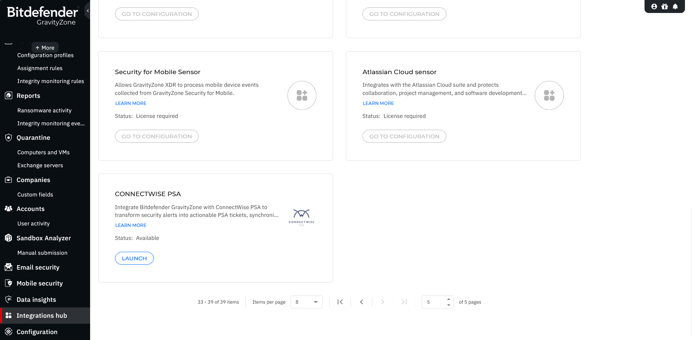Viewport: 692px width, 340px height.
Task: Click the Bitdefender GravityZone logo
Action: tap(43, 16)
